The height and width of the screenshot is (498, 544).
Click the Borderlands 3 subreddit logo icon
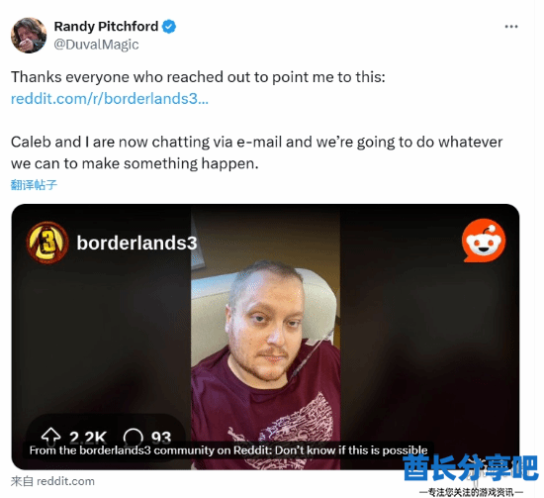(47, 243)
